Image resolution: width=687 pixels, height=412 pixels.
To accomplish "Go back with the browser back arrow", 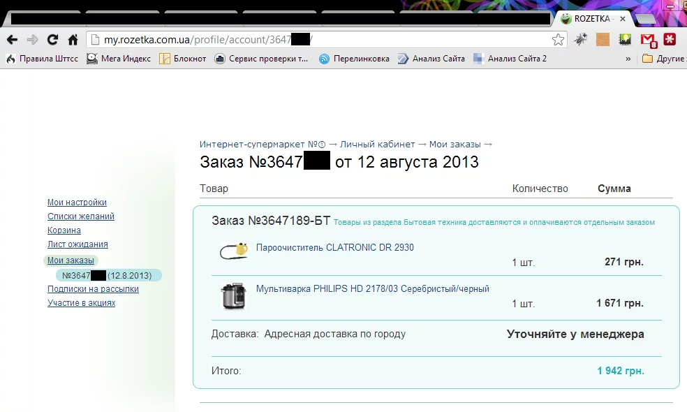I will click(x=13, y=40).
